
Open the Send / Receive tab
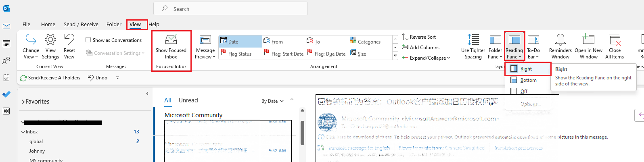(81, 24)
